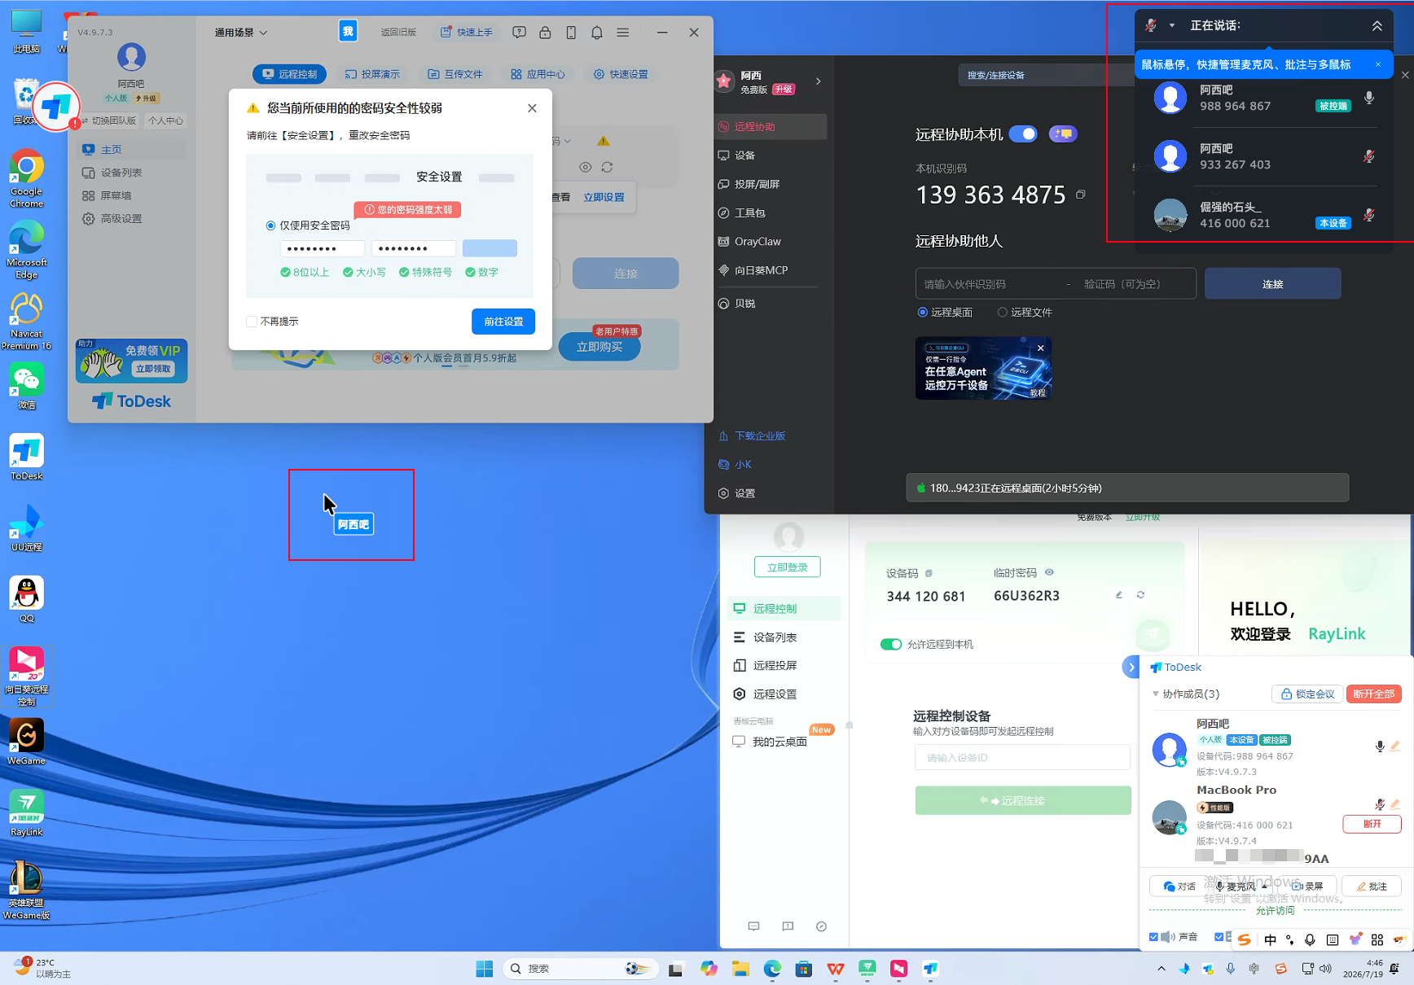Refresh RayLink temporary password

(x=1140, y=595)
